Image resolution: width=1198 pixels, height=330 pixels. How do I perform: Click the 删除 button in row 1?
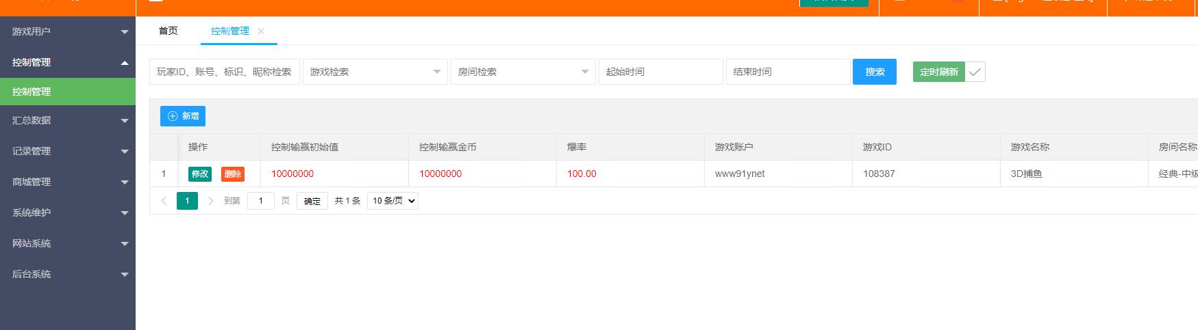coord(233,174)
